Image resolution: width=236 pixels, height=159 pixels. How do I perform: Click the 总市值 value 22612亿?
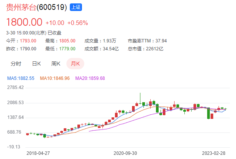click(154, 49)
